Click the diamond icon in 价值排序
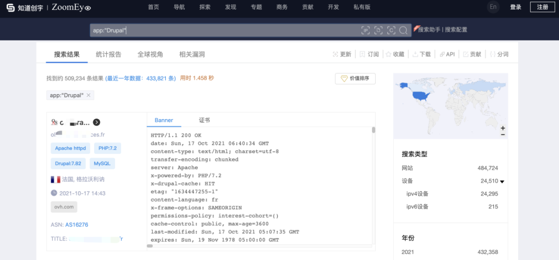559x260 pixels. [344, 78]
